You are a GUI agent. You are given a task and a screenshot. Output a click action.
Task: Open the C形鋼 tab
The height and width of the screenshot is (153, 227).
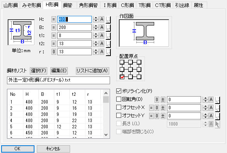127,5
